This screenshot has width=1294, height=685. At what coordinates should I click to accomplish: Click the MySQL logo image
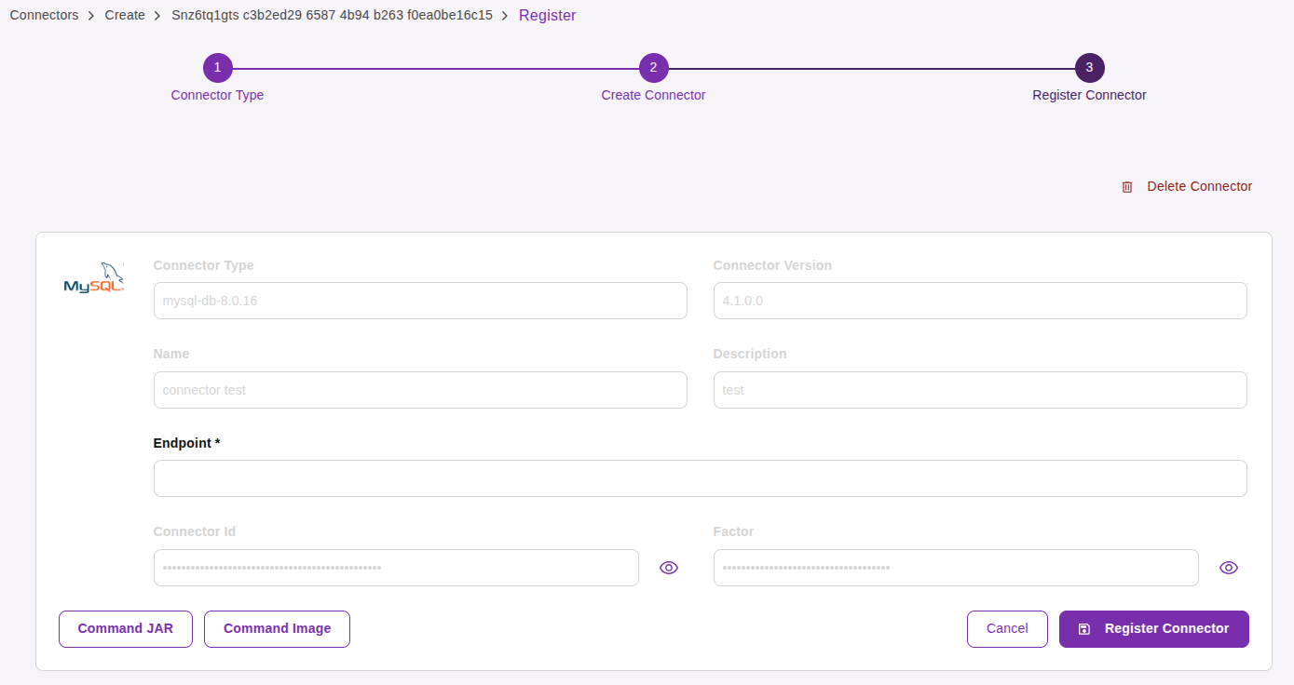point(93,276)
